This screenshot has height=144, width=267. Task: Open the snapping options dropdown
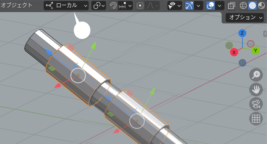125,6
